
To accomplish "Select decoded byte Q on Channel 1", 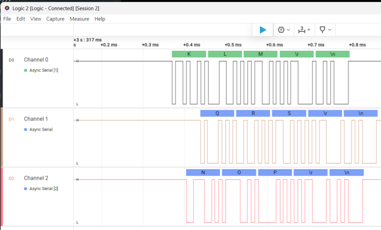I will (217, 113).
